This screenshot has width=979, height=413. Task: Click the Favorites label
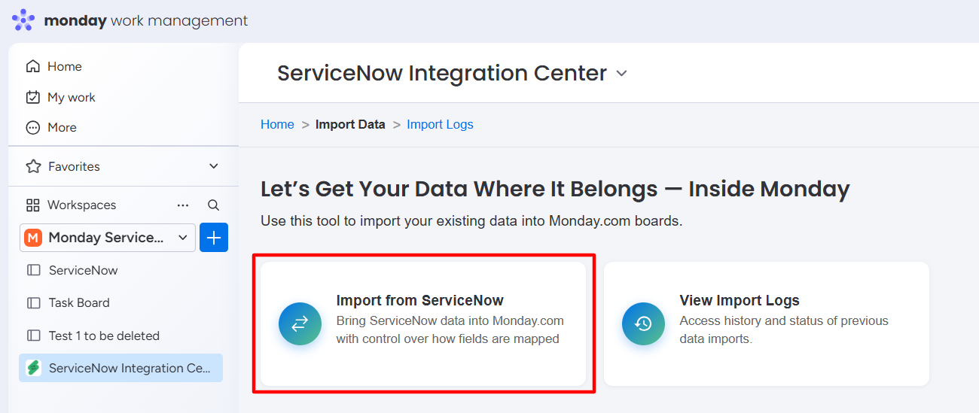(74, 166)
